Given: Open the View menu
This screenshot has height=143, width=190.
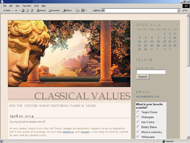Looking at the screenshot, I should (18, 6).
